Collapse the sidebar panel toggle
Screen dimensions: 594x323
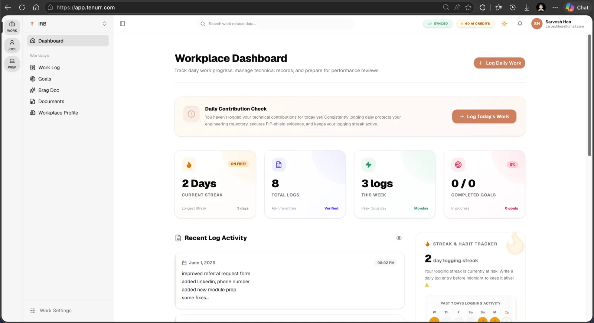123,24
